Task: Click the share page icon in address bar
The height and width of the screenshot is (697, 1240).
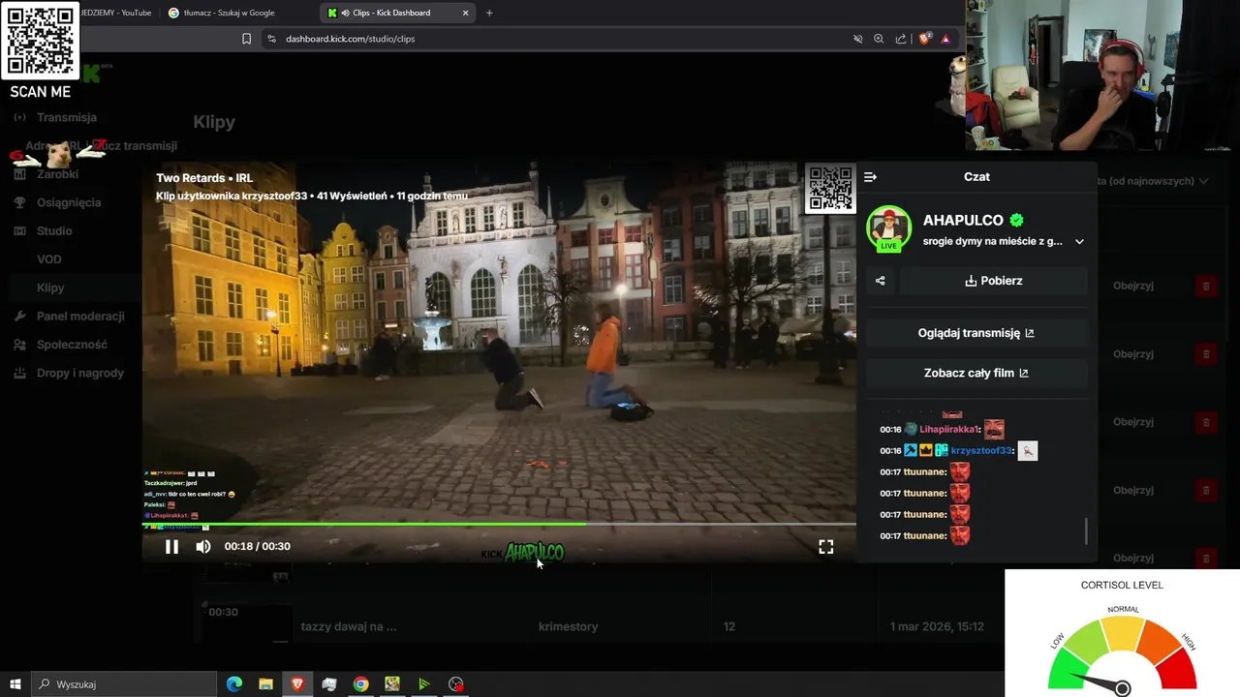Action: pos(901,39)
